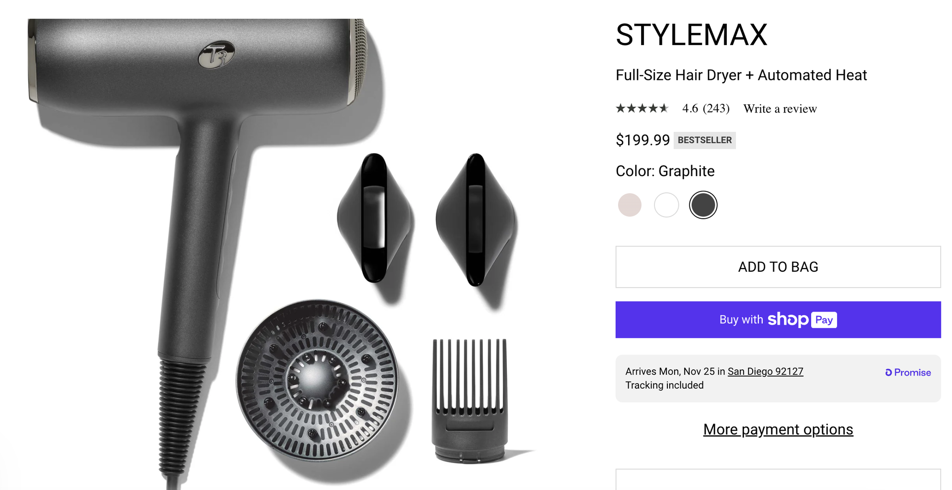Screen dimensions: 952x490
Task: Select the pink color swatch
Action: [x=630, y=205]
